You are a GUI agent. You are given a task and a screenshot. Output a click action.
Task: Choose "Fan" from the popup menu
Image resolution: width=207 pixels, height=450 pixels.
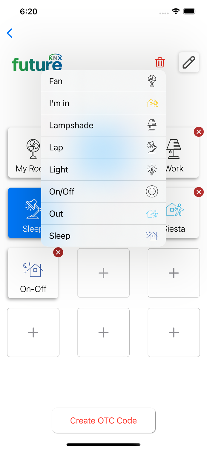click(75, 81)
